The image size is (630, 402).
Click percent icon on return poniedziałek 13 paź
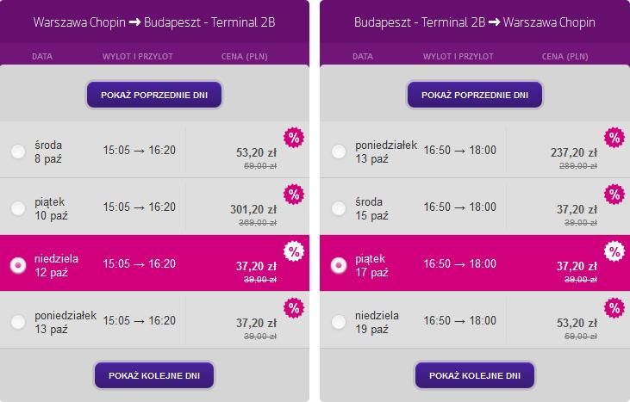pyautogui.click(x=614, y=138)
